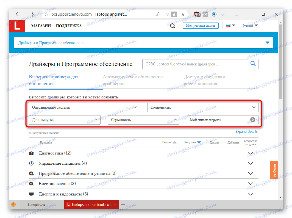Click the Программное обеспечение и утилиты icon
The width and height of the screenshot is (292, 218).
click(31, 173)
